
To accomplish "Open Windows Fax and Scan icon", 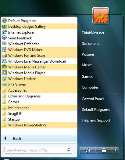I will 4,56.
